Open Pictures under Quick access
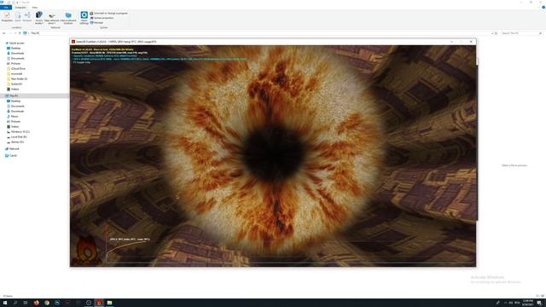This screenshot has width=546, height=307. point(14,63)
